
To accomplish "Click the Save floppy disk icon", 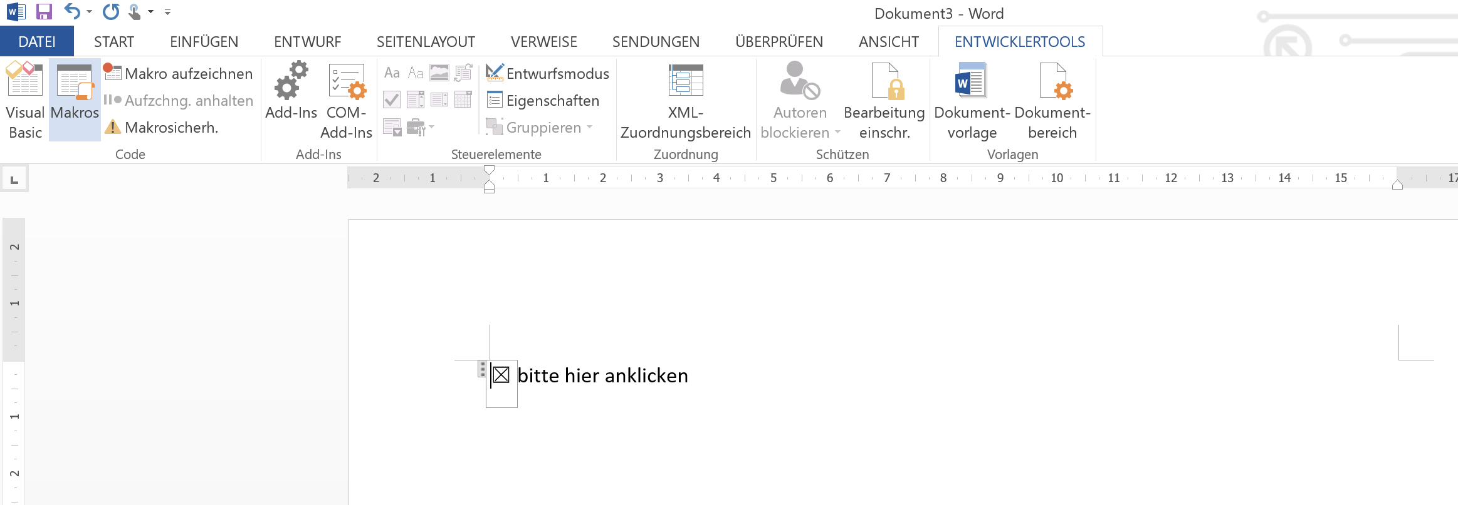I will click(x=44, y=12).
